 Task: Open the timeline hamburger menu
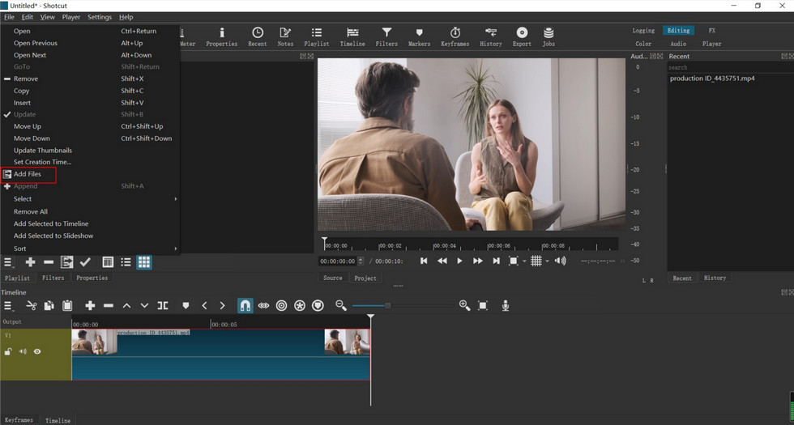pos(9,306)
